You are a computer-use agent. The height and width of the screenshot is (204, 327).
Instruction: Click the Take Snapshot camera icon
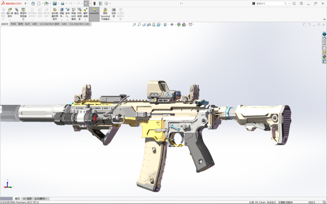[113, 10]
